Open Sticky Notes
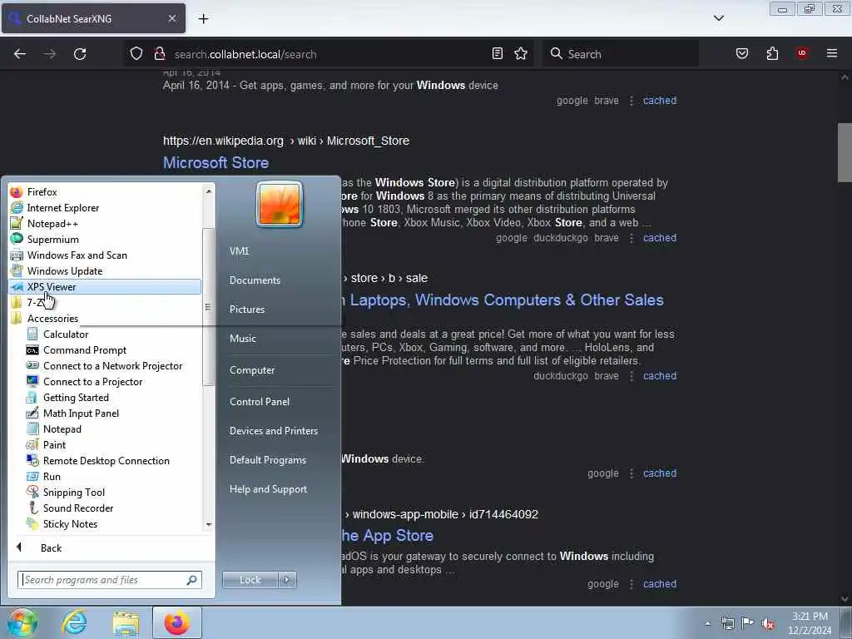Screen dimensions: 852x639 [x=70, y=524]
